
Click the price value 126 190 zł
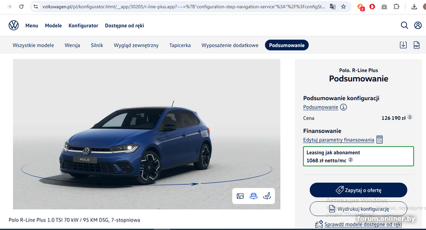click(x=394, y=118)
